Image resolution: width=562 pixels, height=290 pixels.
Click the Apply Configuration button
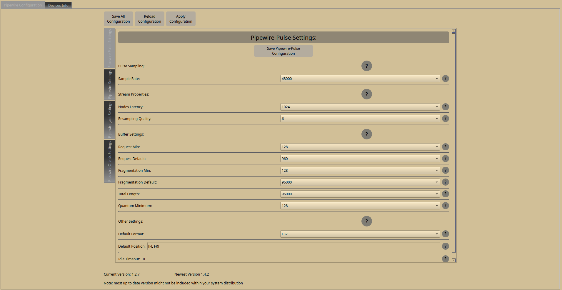tap(181, 19)
